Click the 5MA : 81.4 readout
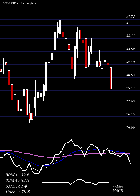This screenshot has height=196, width=140. point(16,186)
